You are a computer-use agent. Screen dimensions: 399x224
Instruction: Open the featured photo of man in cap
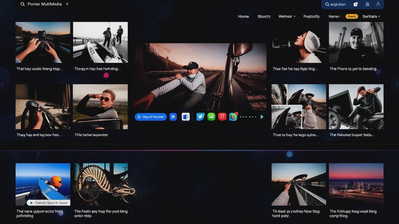point(200,77)
